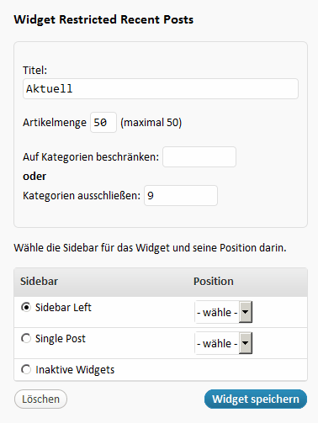Open the Sidebar Left position dropdown
The height and width of the screenshot is (423, 318).
224,312
